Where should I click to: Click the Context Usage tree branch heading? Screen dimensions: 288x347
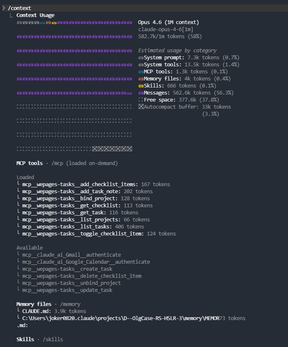click(35, 15)
